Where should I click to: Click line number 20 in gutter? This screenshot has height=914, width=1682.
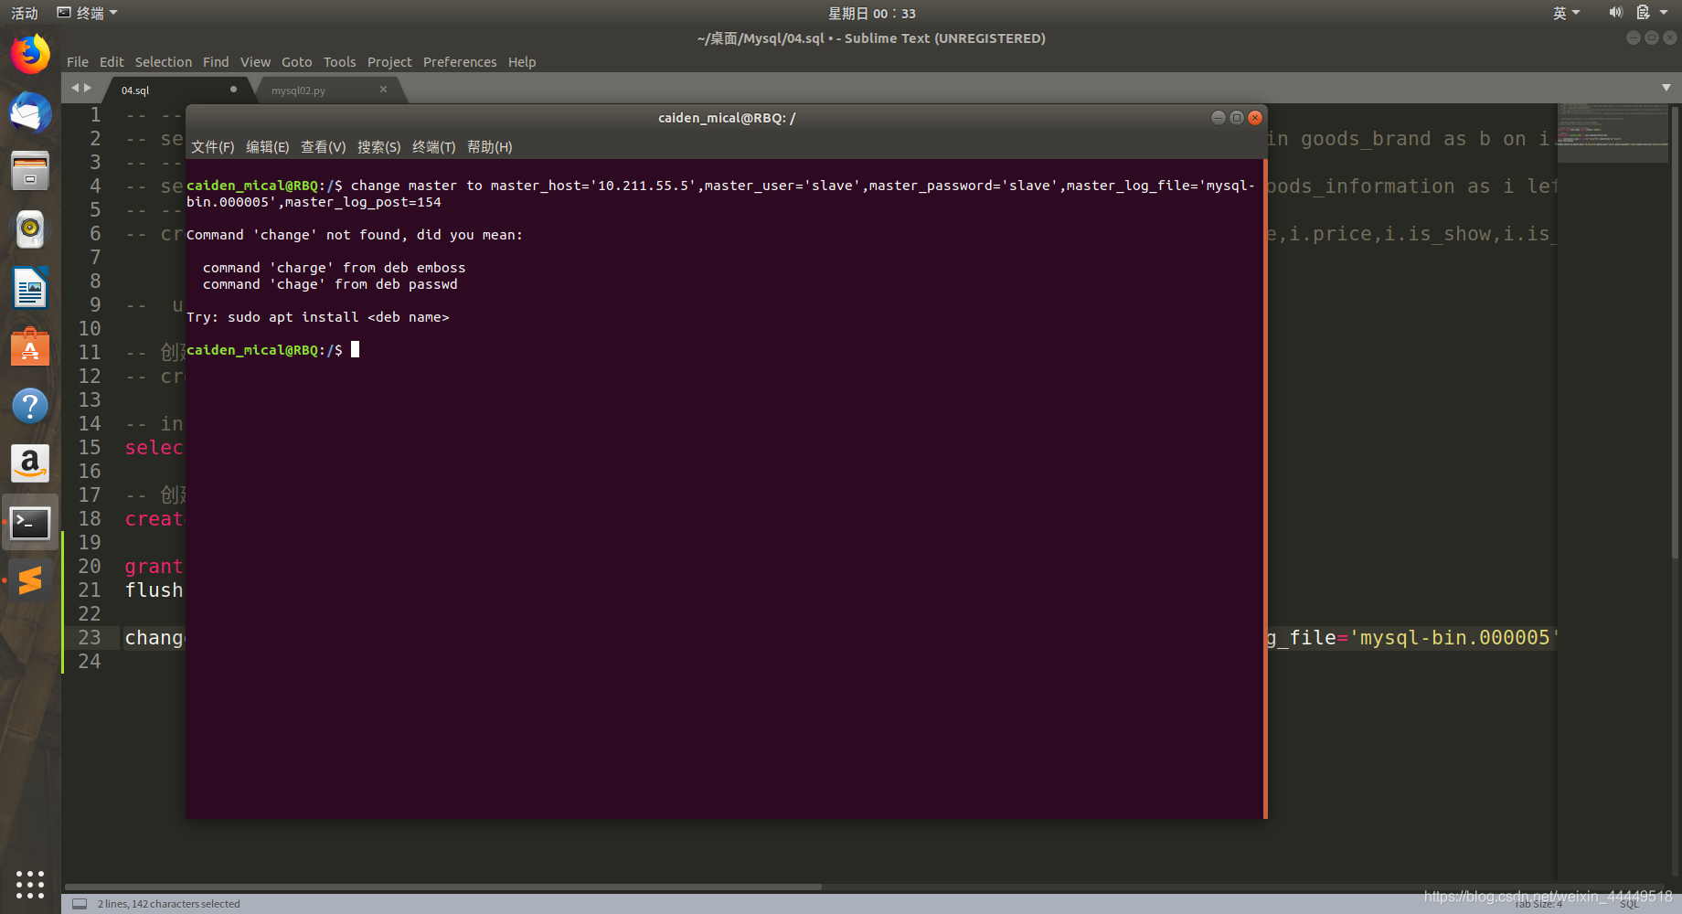tap(89, 566)
